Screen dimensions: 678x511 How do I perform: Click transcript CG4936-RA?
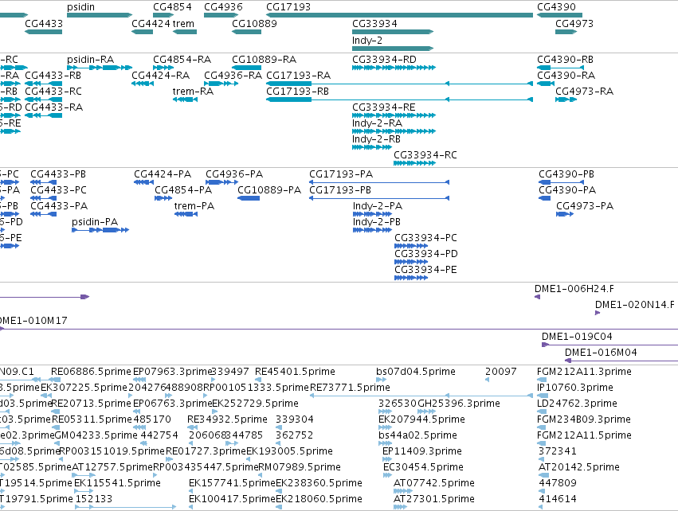point(221,84)
